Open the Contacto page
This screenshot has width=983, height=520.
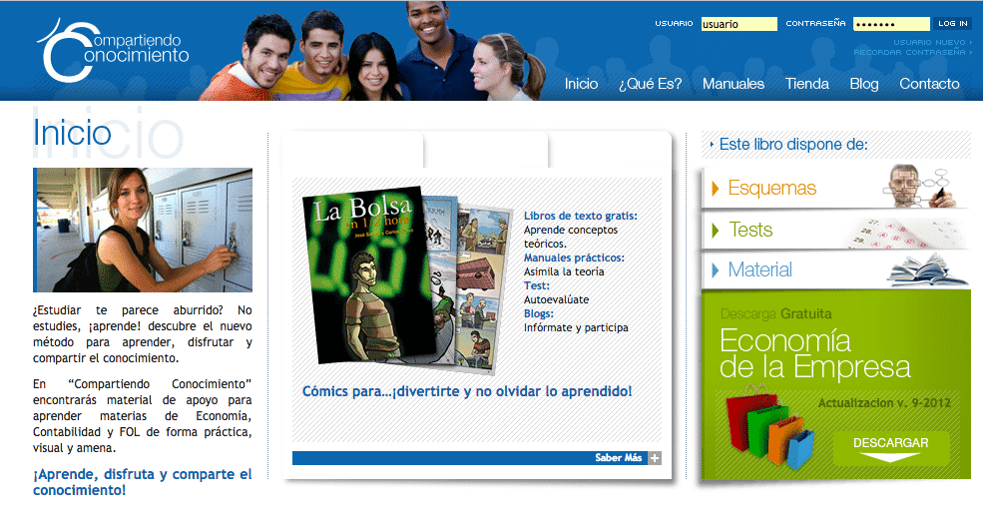928,84
